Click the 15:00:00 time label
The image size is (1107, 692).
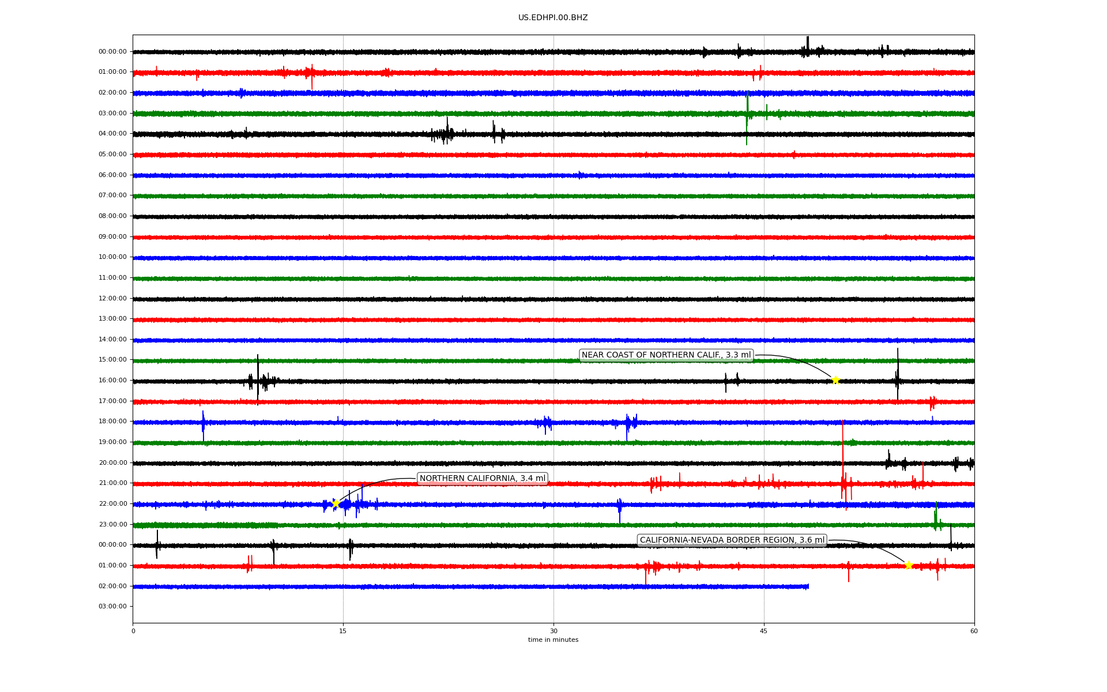pos(112,359)
